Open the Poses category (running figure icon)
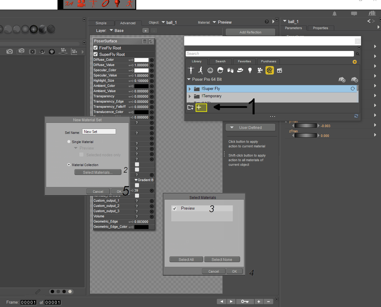The image size is (381, 307). 200,70
